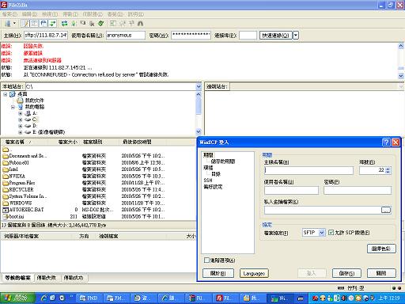Toggle the local directory tree icon
The height and width of the screenshot is (304, 405).
35,24
